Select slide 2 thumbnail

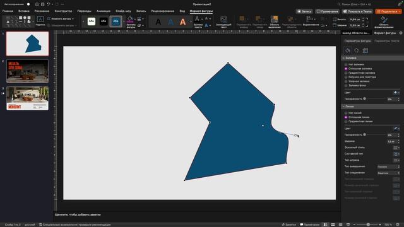[27, 71]
